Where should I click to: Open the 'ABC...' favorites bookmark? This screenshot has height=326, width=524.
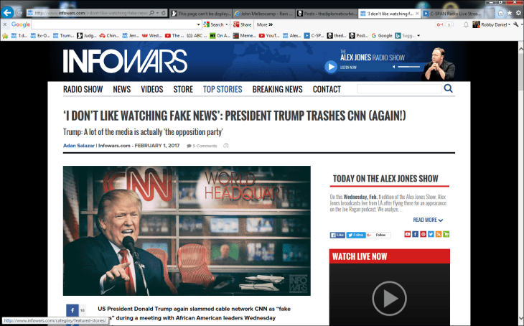click(197, 35)
